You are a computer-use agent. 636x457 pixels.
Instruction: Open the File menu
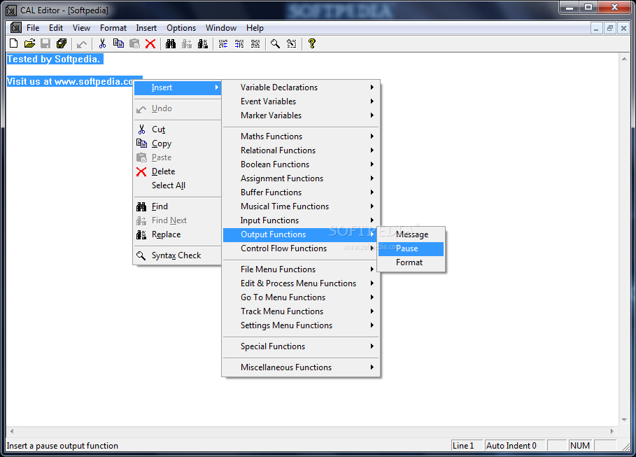33,27
